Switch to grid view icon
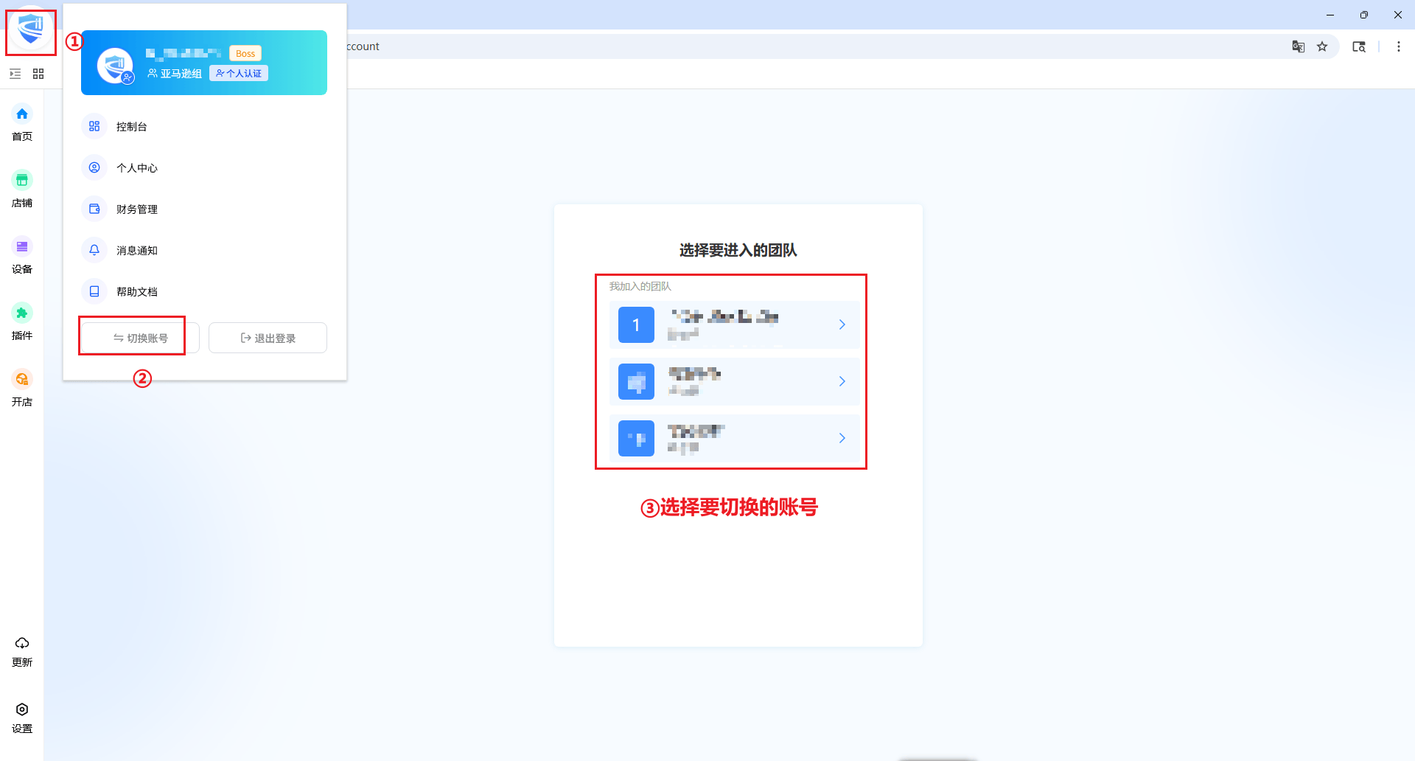 [x=38, y=74]
